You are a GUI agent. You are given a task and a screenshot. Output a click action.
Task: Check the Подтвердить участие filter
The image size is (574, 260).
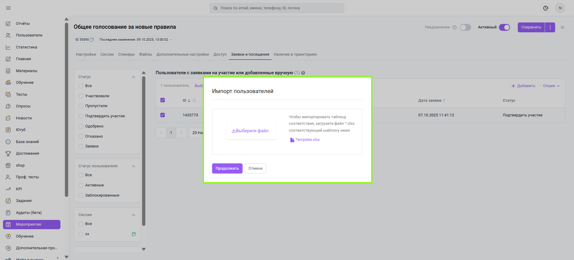click(81, 116)
